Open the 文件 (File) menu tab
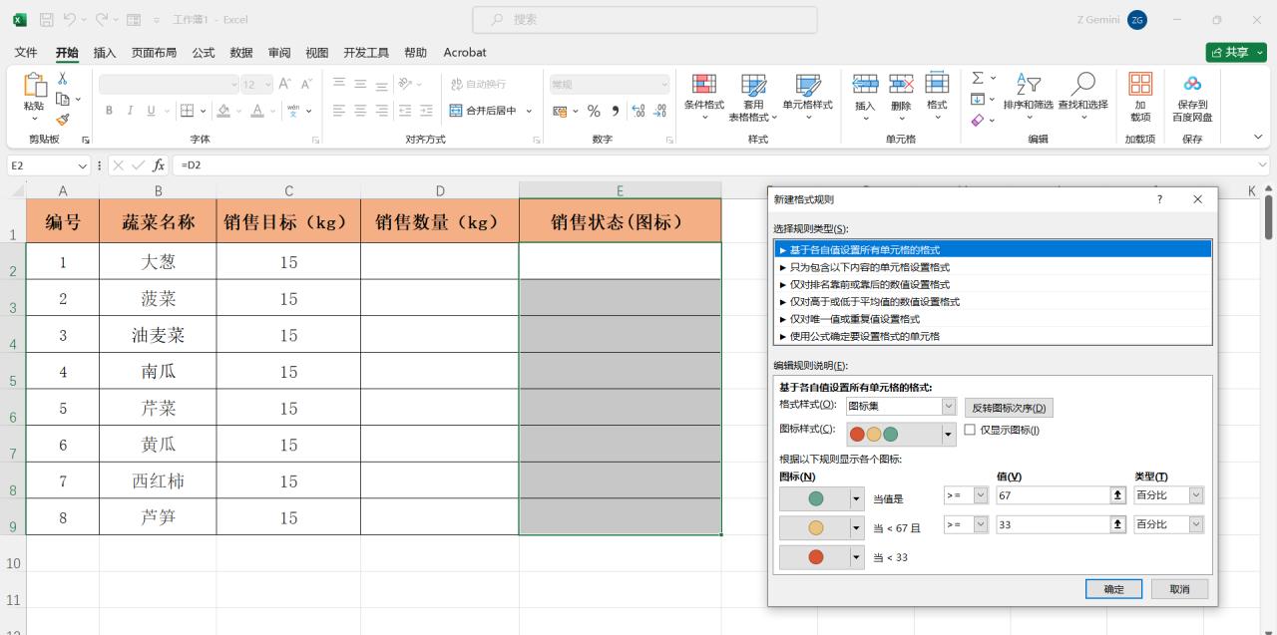Viewport: 1277px width, 635px height. tap(26, 53)
